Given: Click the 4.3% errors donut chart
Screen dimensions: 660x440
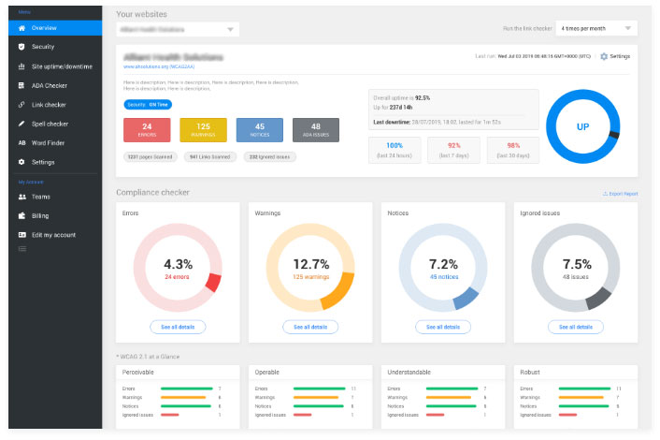Looking at the screenshot, I should click(178, 268).
